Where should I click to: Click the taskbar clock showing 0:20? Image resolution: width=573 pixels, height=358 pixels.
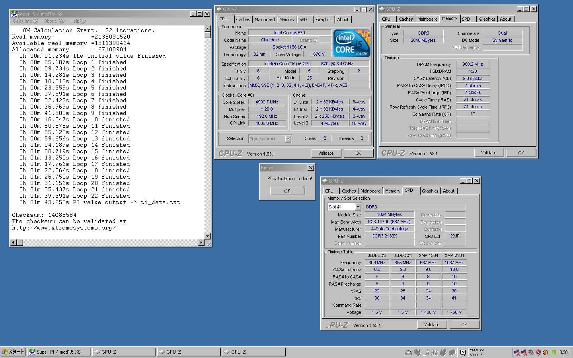click(x=563, y=352)
